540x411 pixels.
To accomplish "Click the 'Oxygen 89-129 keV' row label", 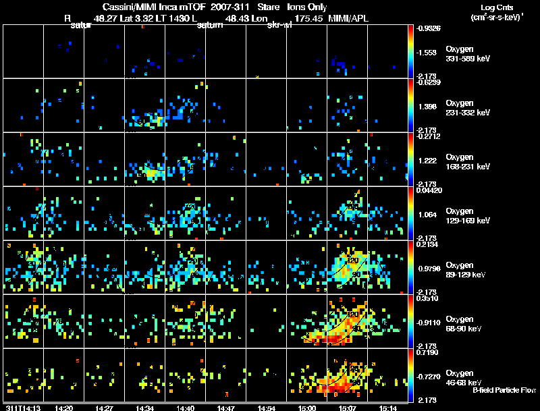I will pos(466,270).
